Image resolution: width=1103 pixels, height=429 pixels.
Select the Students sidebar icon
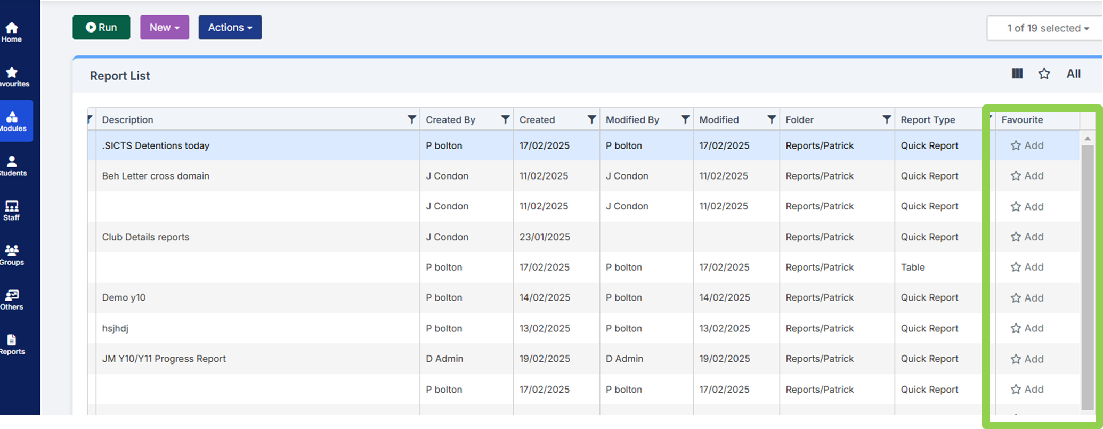pos(12,166)
